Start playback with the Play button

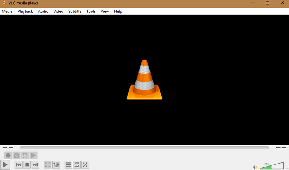[x=5, y=165]
